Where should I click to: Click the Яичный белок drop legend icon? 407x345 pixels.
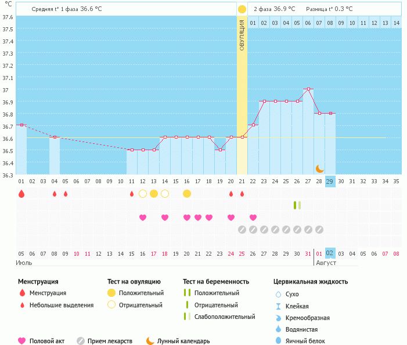[x=278, y=341]
